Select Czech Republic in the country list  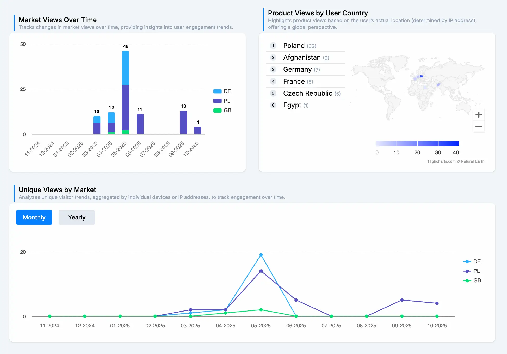[307, 93]
